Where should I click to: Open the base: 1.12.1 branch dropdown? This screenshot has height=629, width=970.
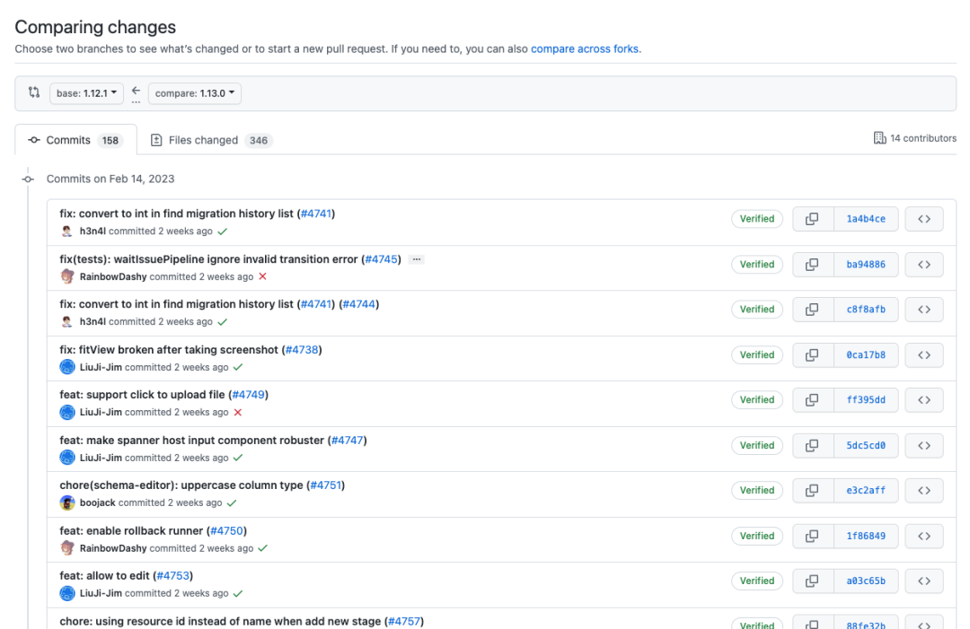coord(86,93)
